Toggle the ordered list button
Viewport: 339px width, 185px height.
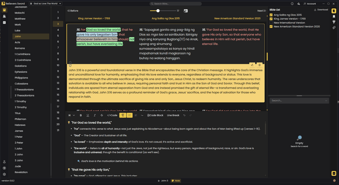(136, 115)
